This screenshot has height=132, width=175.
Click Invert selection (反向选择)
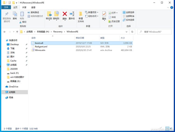click(128, 20)
